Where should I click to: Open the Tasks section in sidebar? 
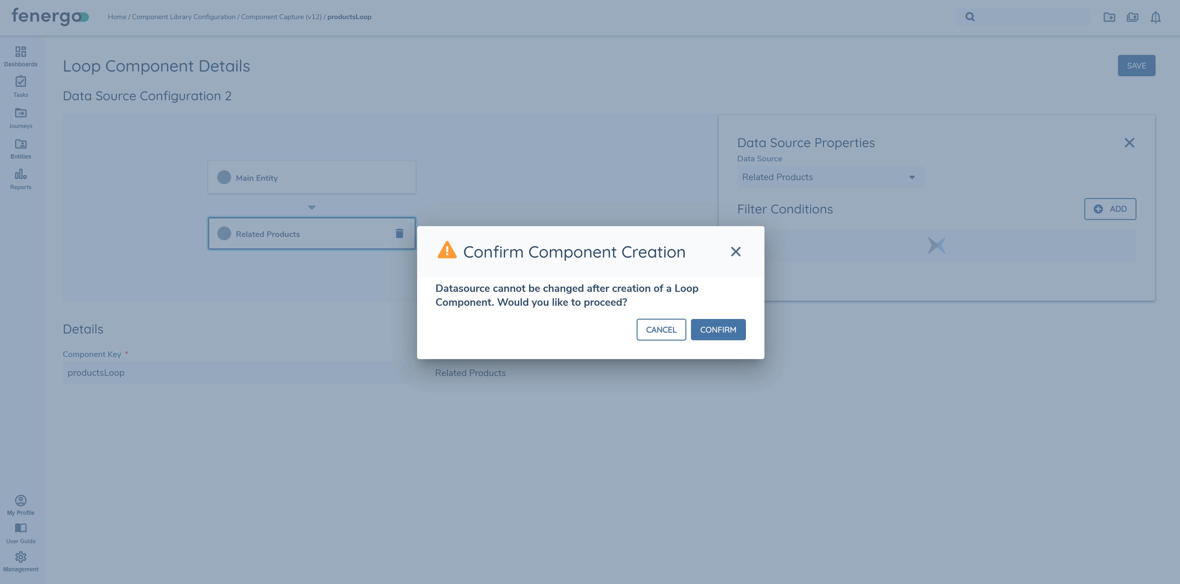(21, 86)
